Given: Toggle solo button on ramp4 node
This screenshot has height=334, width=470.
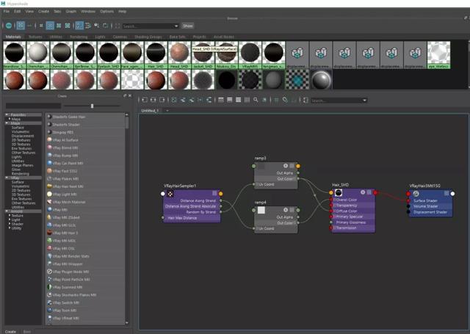Looking at the screenshot, I should tap(286, 210).
